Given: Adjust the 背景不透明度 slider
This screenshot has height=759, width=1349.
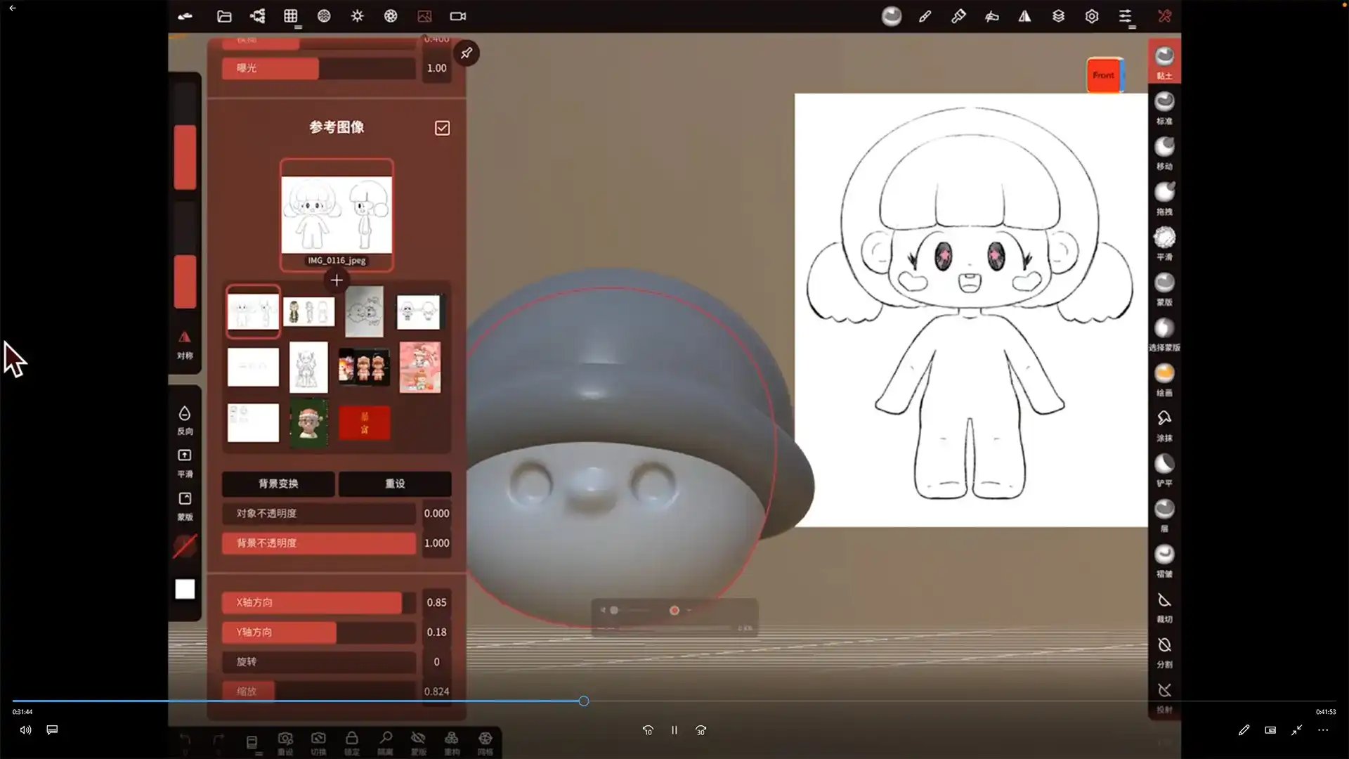Looking at the screenshot, I should coord(319,543).
